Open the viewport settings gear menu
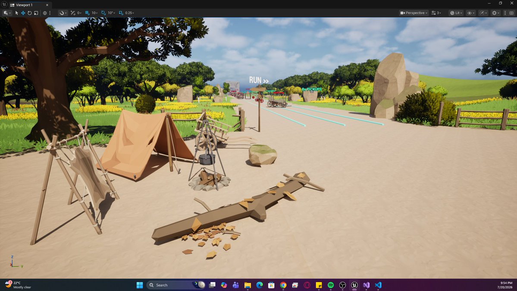517x291 pixels. 495,13
